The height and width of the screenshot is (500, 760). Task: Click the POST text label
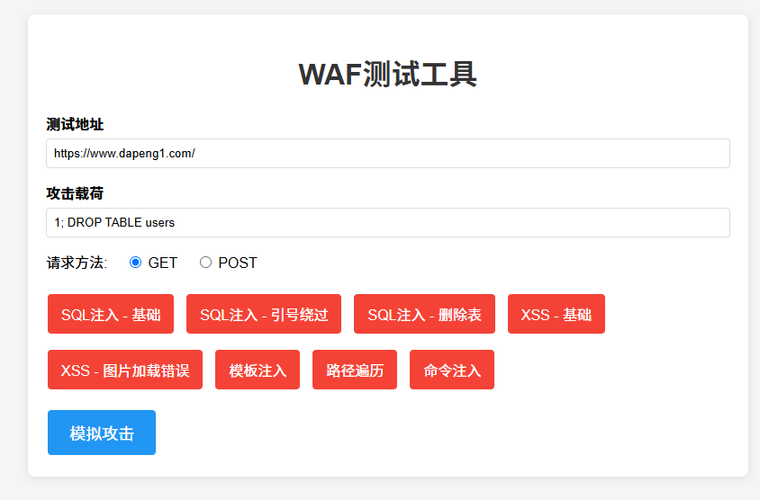coord(238,263)
